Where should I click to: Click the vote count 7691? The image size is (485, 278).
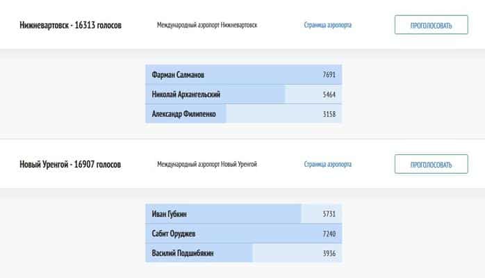329,75
